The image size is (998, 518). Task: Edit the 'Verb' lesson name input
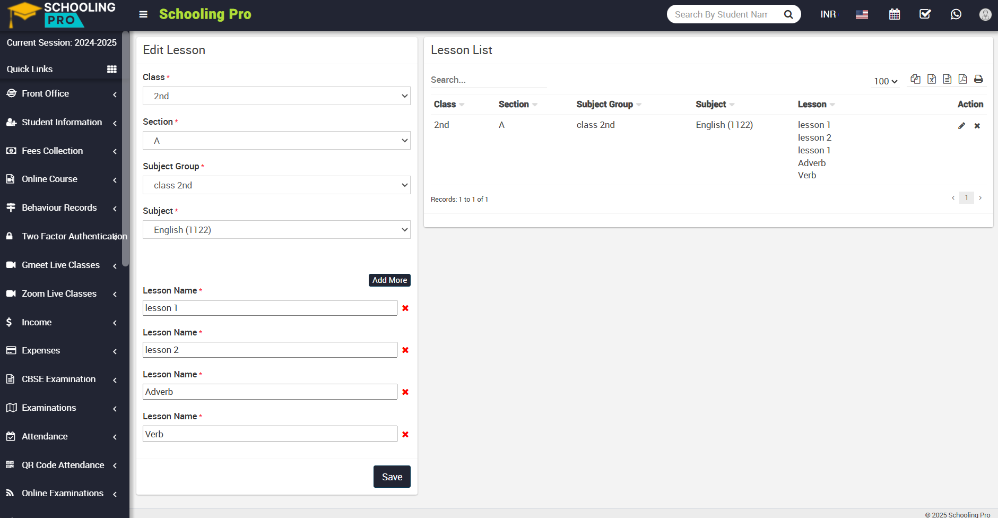(270, 434)
